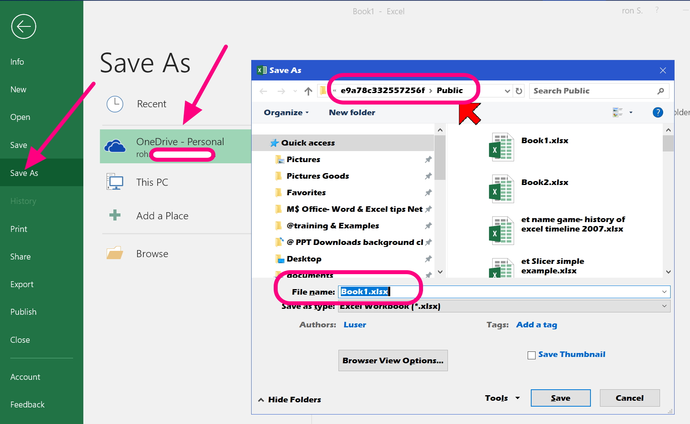
Task: Open the Tools dropdown menu
Action: (502, 398)
